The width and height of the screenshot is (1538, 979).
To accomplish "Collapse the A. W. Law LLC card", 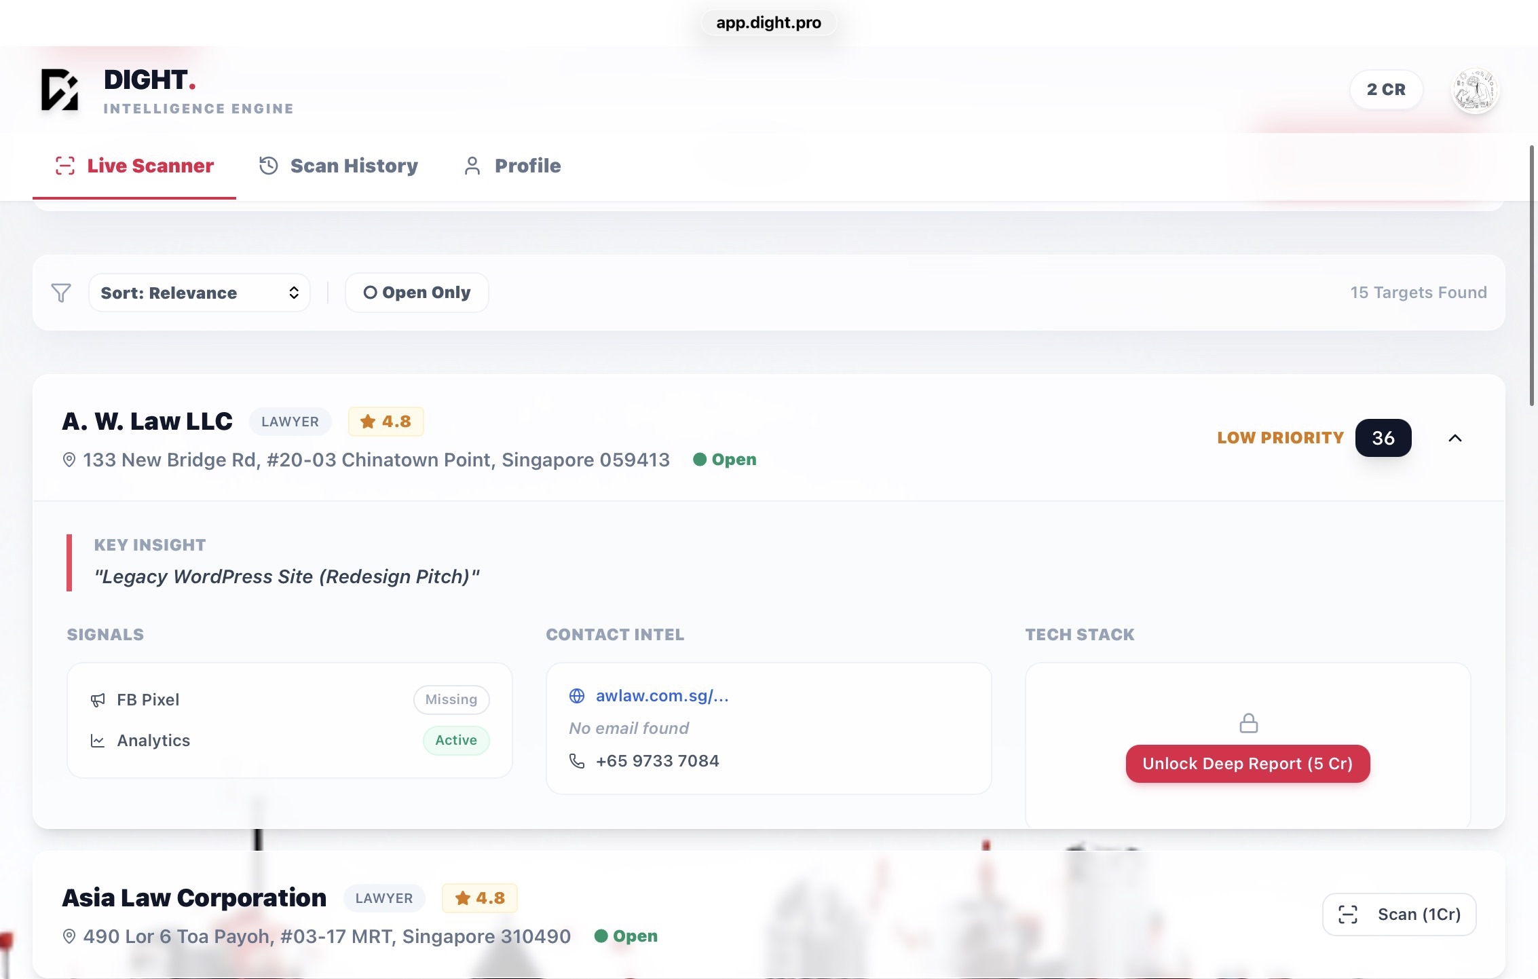I will (x=1455, y=438).
